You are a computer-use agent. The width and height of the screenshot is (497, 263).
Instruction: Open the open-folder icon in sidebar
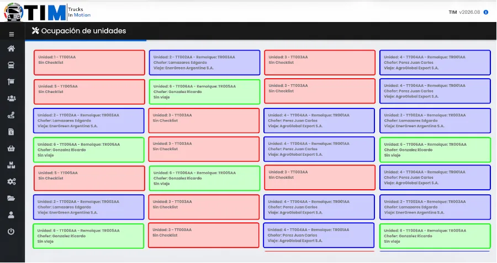[x=11, y=198]
